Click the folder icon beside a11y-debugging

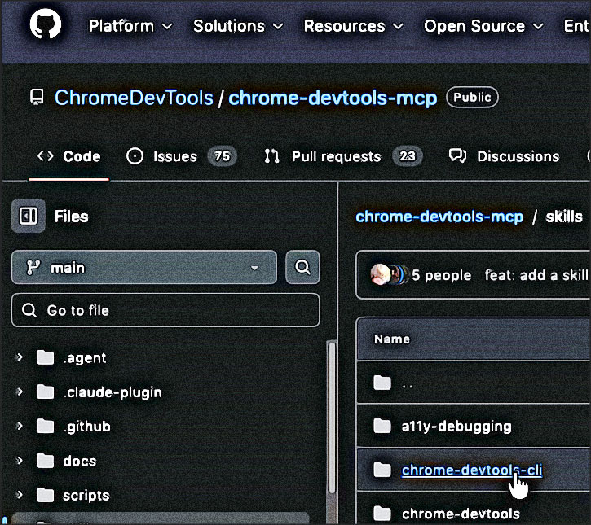[382, 426]
